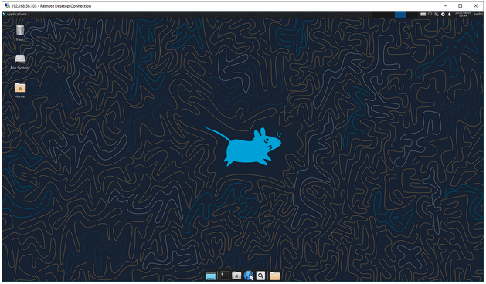Click the keyboard layout tray icon
This screenshot has height=284, width=486.
click(423, 14)
